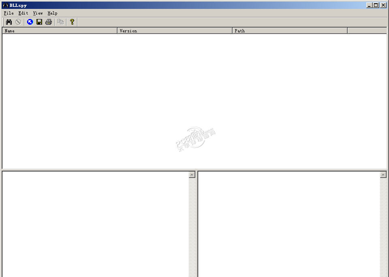Click the up arrow of the right lower pane scrollbar
The image size is (389, 277).
pos(383,175)
